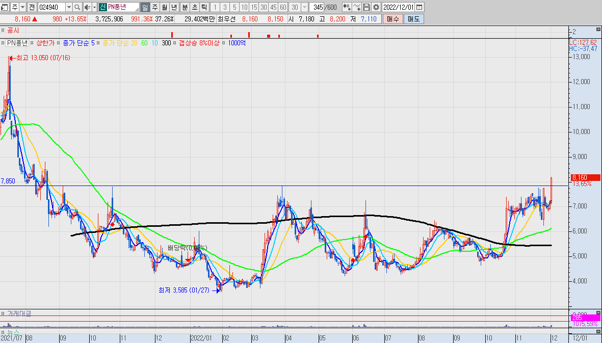Open chart settings gear icon
The image size is (602, 343).
(x=376, y=7)
